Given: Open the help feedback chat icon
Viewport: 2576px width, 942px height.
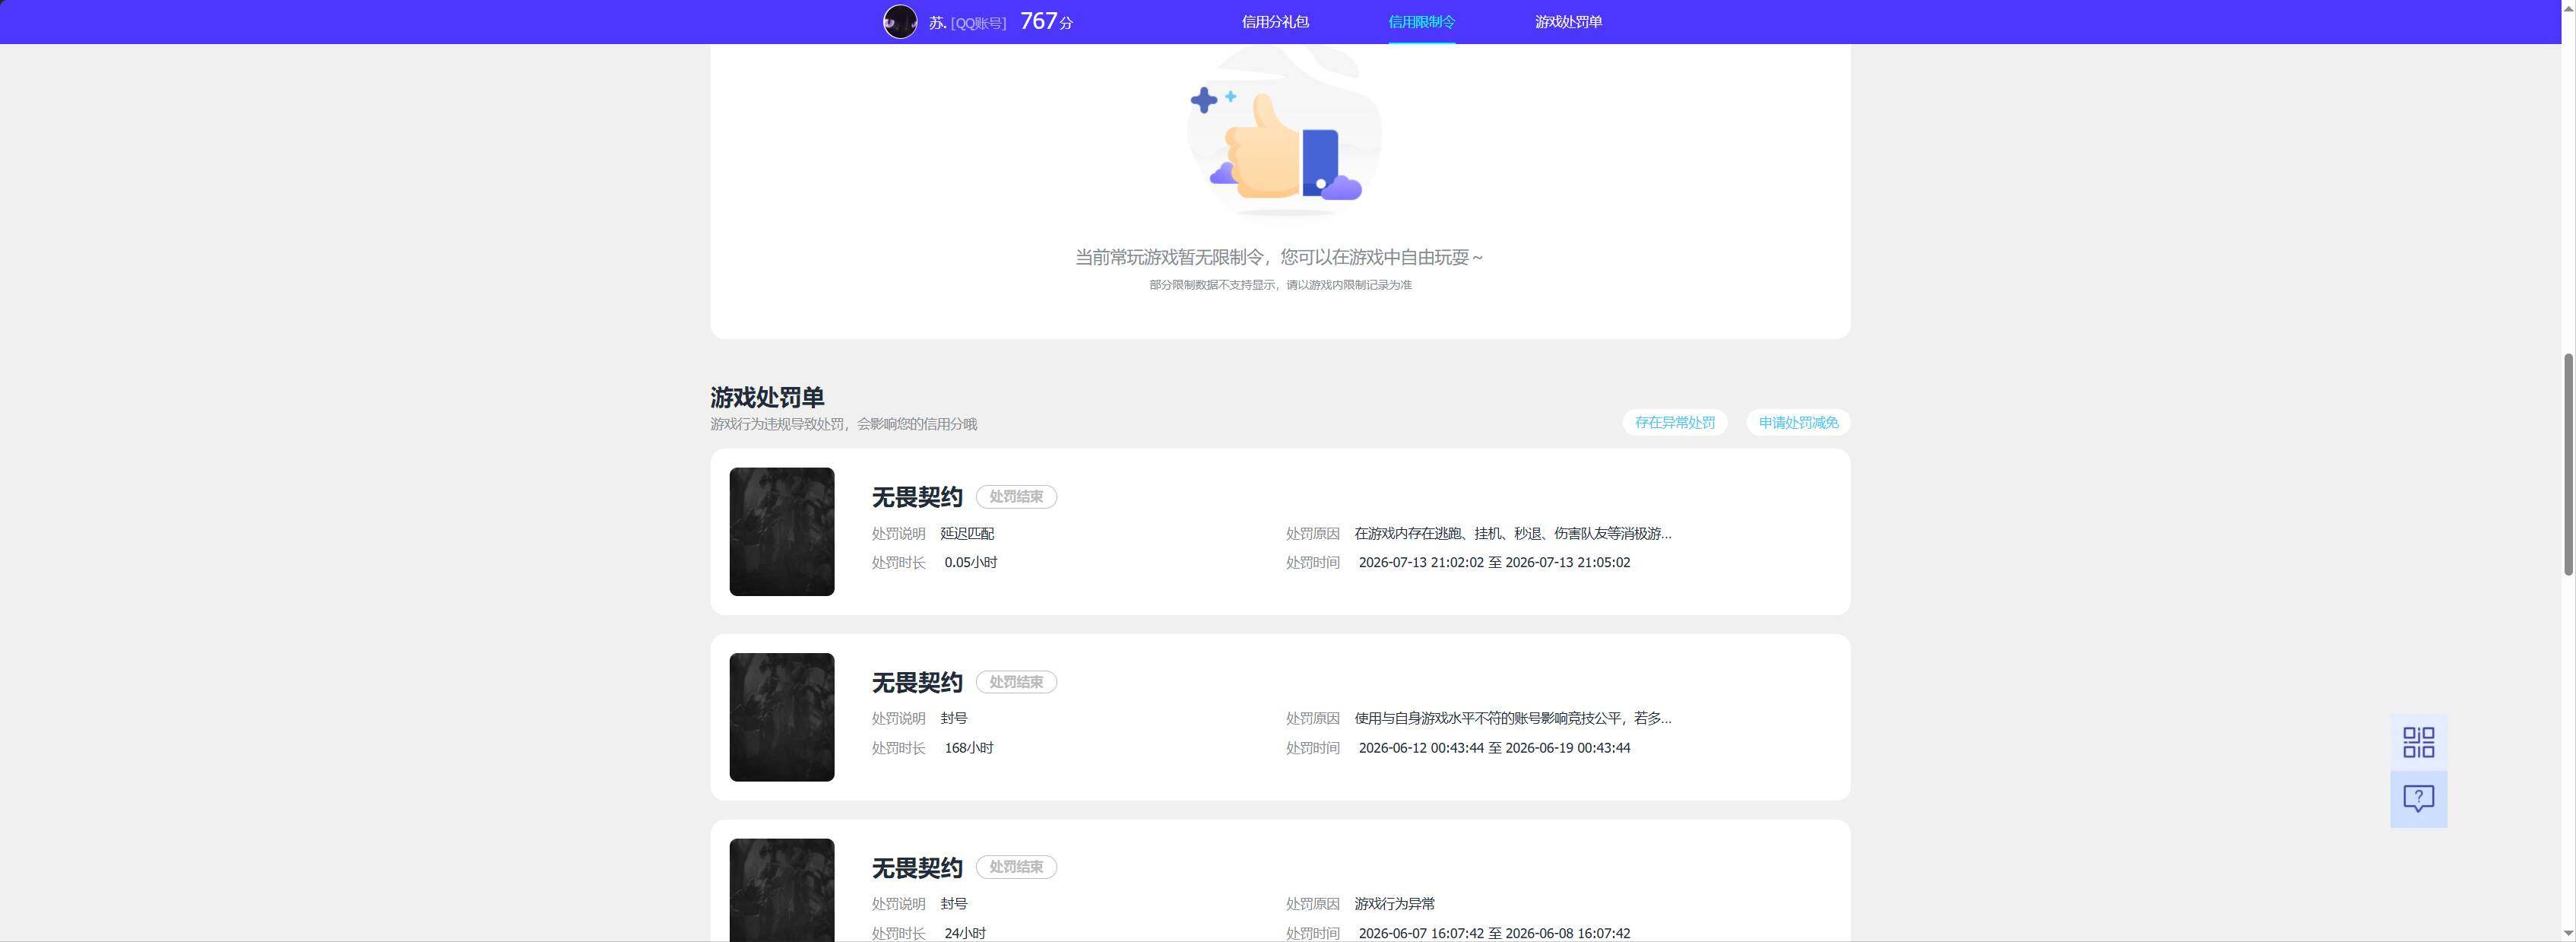Looking at the screenshot, I should pos(2418,799).
